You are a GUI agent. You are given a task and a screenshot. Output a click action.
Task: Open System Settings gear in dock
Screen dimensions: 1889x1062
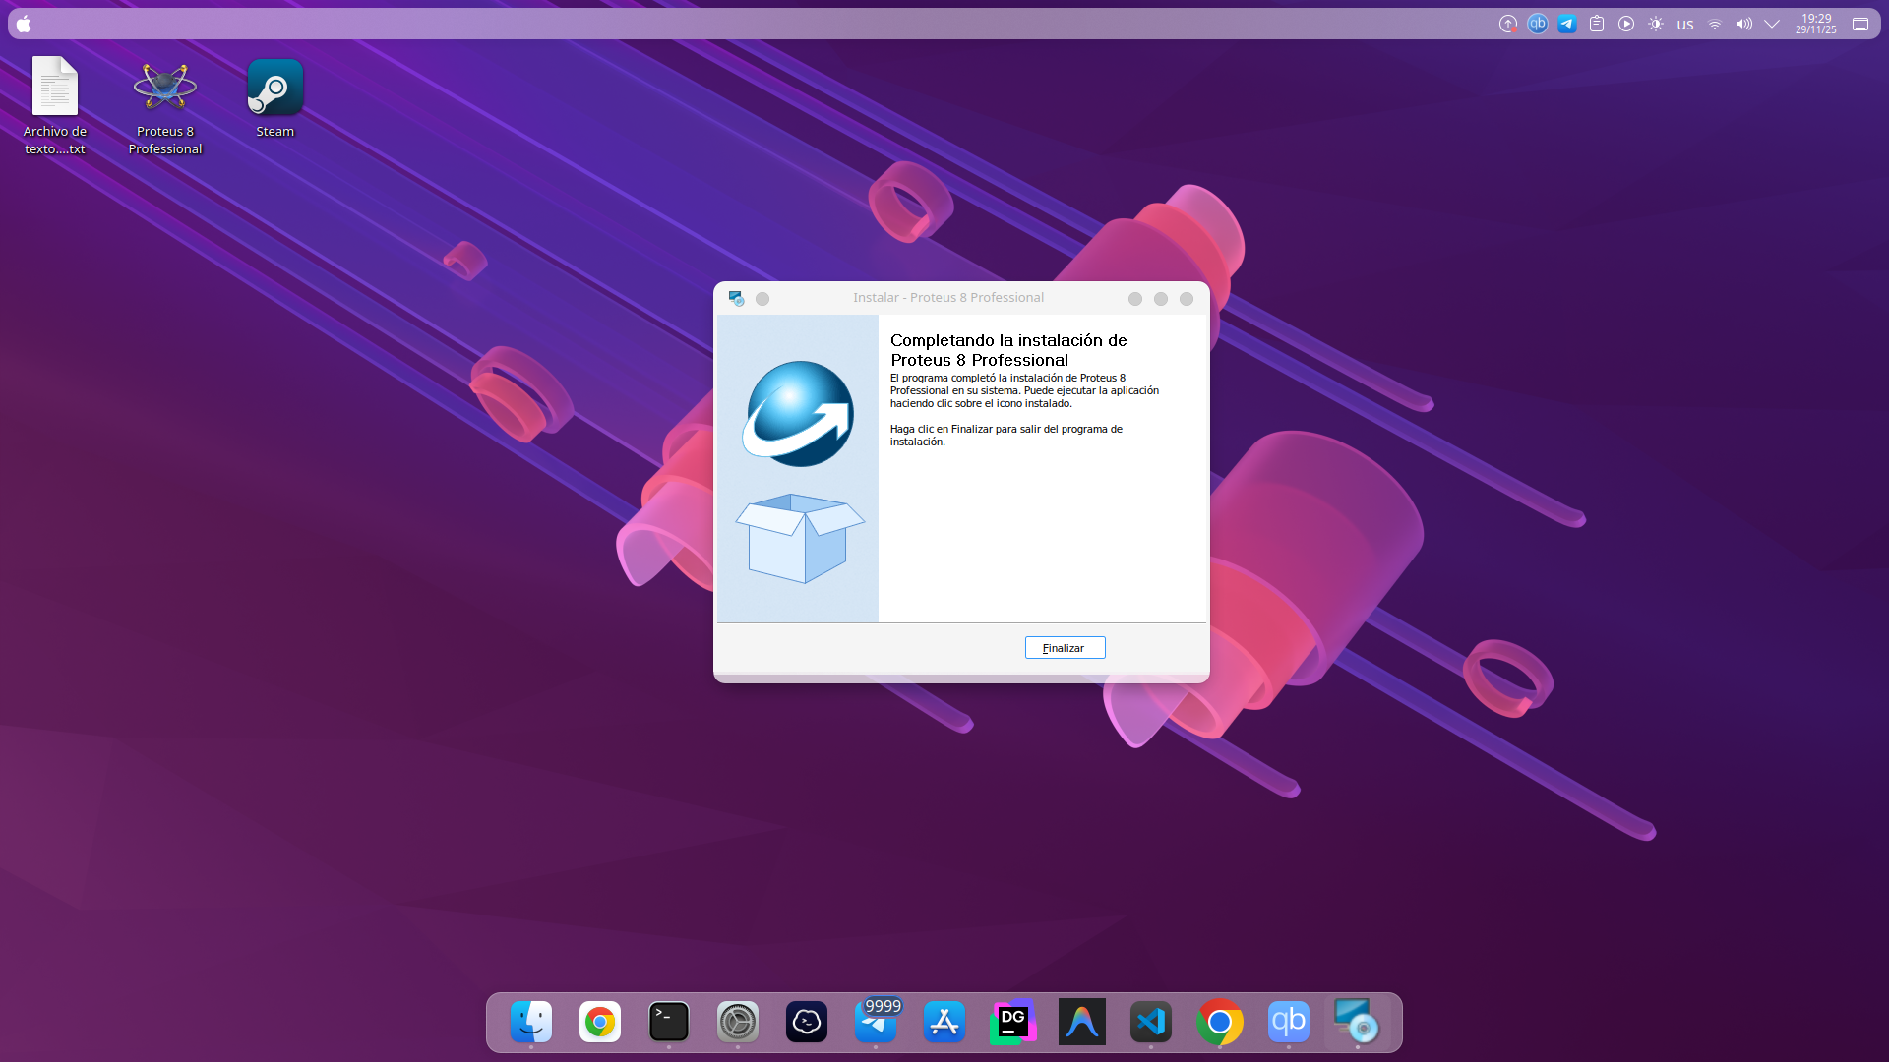[x=738, y=1023]
